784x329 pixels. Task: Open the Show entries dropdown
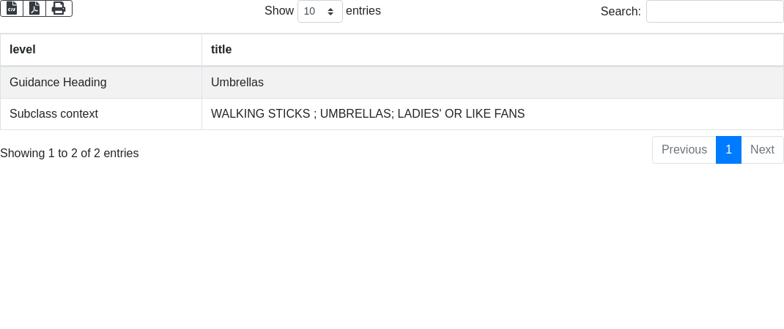pyautogui.click(x=319, y=12)
